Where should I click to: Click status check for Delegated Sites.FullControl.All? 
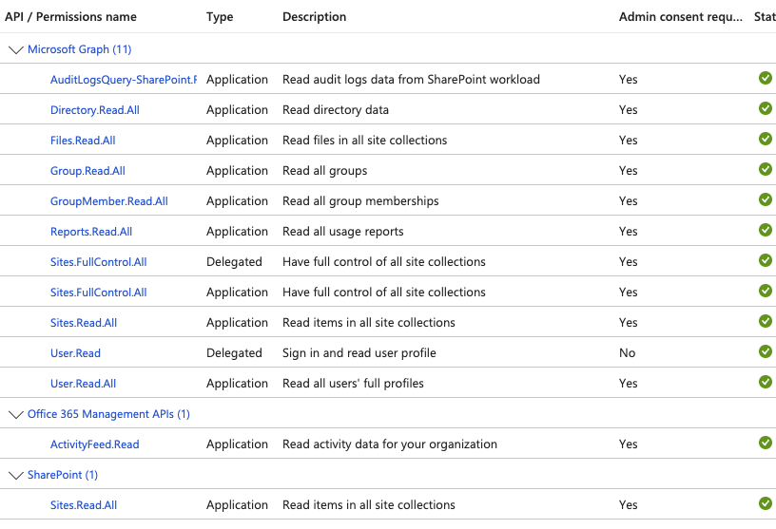tap(766, 260)
